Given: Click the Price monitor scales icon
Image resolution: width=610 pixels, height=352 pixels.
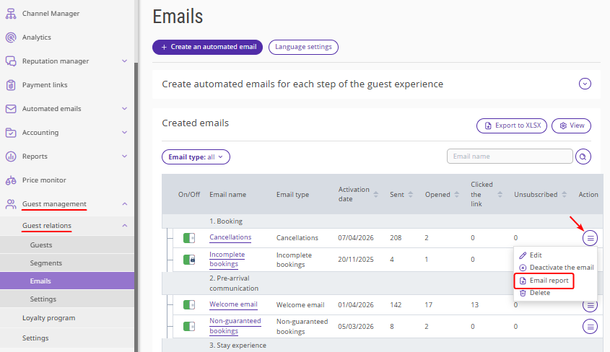Looking at the screenshot, I should (11, 180).
